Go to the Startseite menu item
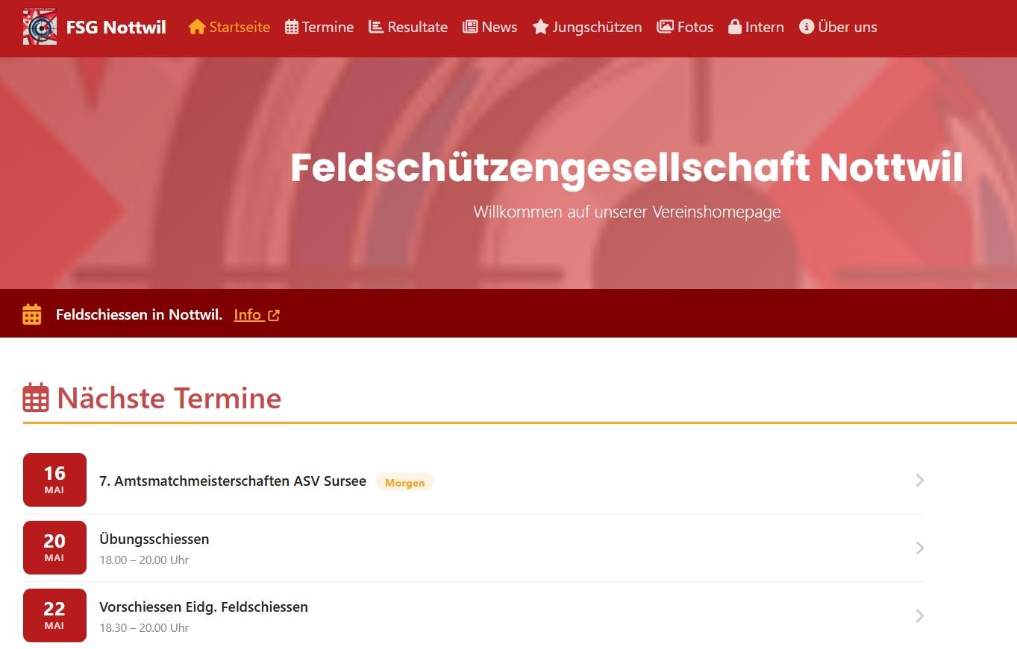 [230, 27]
